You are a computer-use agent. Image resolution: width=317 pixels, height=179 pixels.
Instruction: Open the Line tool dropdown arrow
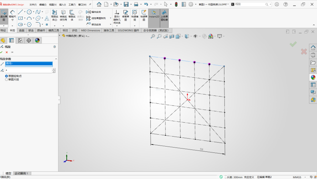[x=25, y=12]
